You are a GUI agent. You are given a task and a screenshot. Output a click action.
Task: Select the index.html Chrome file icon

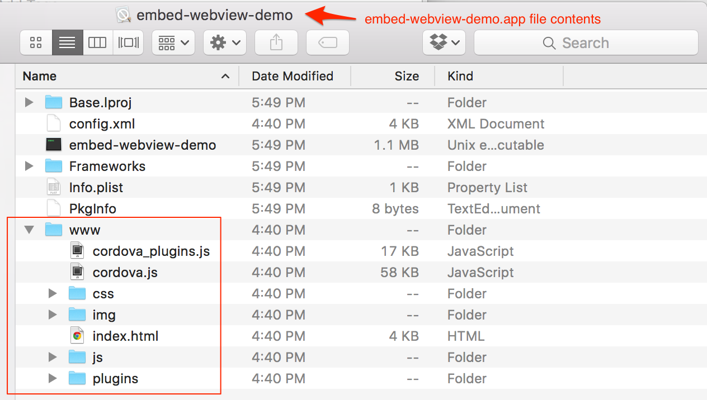(x=78, y=336)
